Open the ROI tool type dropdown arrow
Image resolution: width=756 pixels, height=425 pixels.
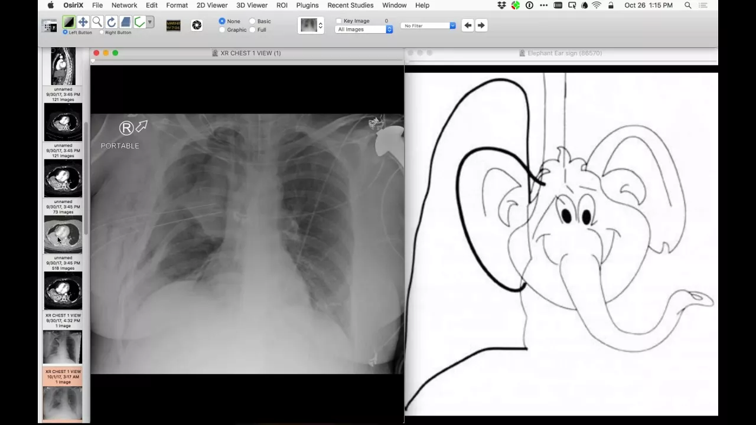pos(150,22)
